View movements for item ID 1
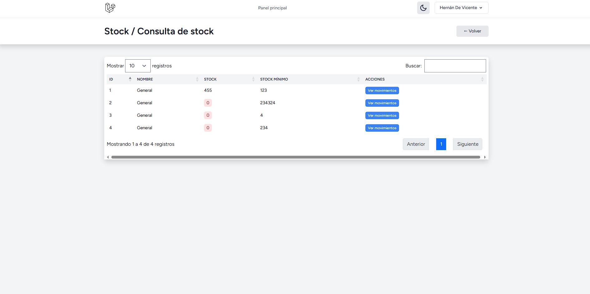The height and width of the screenshot is (294, 590). [382, 91]
